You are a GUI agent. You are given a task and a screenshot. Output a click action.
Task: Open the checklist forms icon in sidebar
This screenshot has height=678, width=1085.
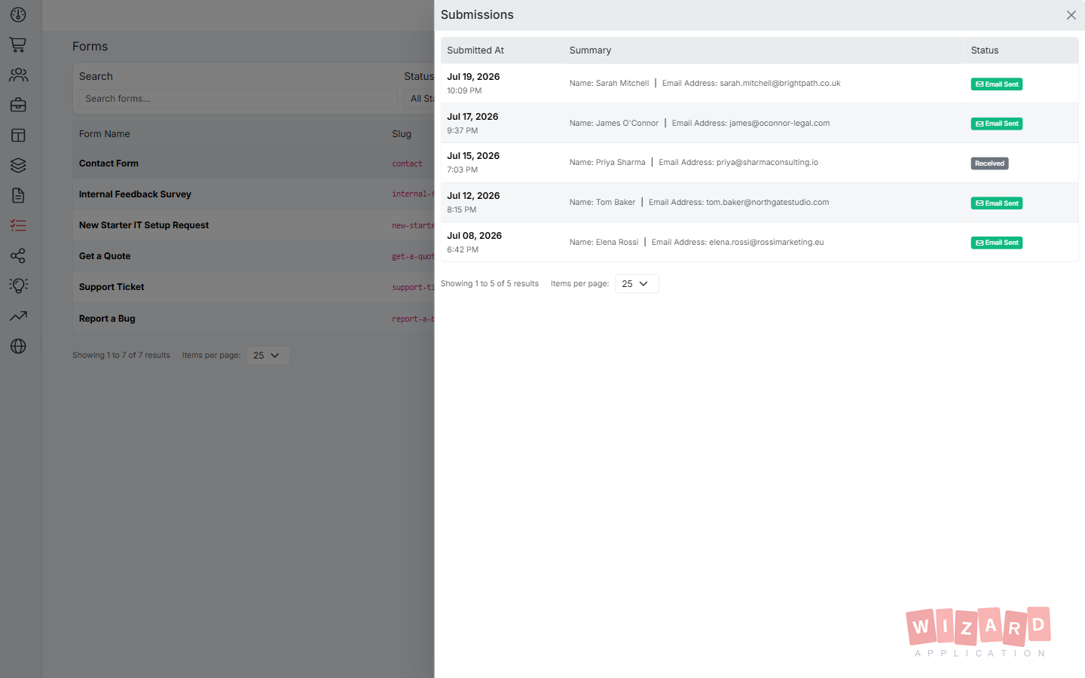coord(18,226)
